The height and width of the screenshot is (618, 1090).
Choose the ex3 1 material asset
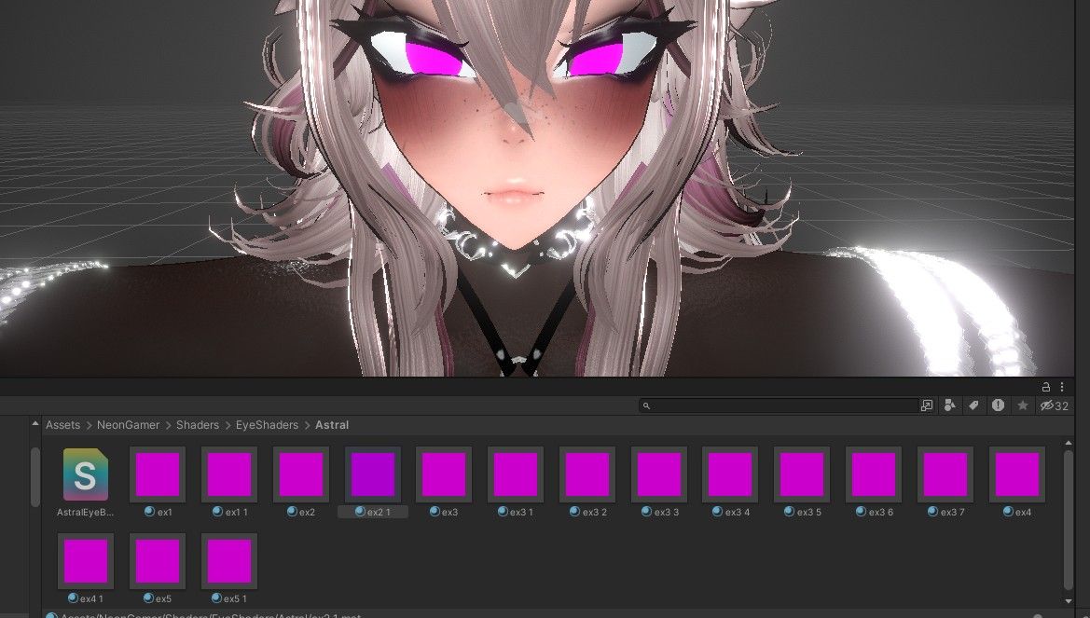coord(515,474)
